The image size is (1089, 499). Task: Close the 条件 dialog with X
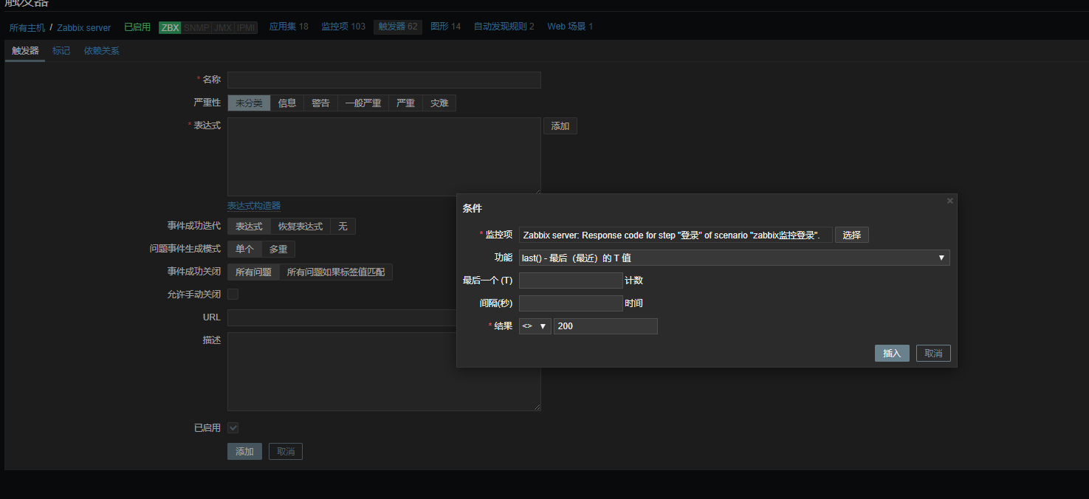(x=949, y=201)
